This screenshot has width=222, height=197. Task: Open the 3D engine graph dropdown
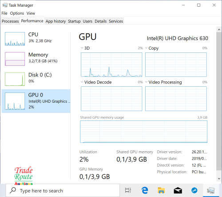pyautogui.click(x=82, y=48)
